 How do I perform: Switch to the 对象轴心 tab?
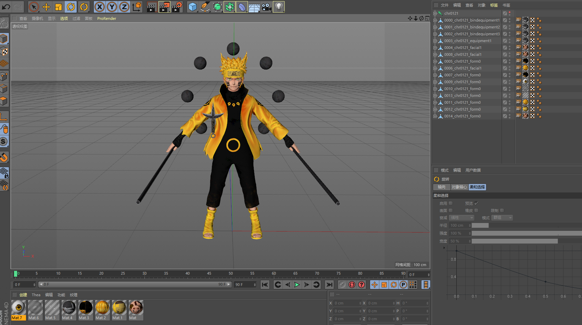pos(459,187)
